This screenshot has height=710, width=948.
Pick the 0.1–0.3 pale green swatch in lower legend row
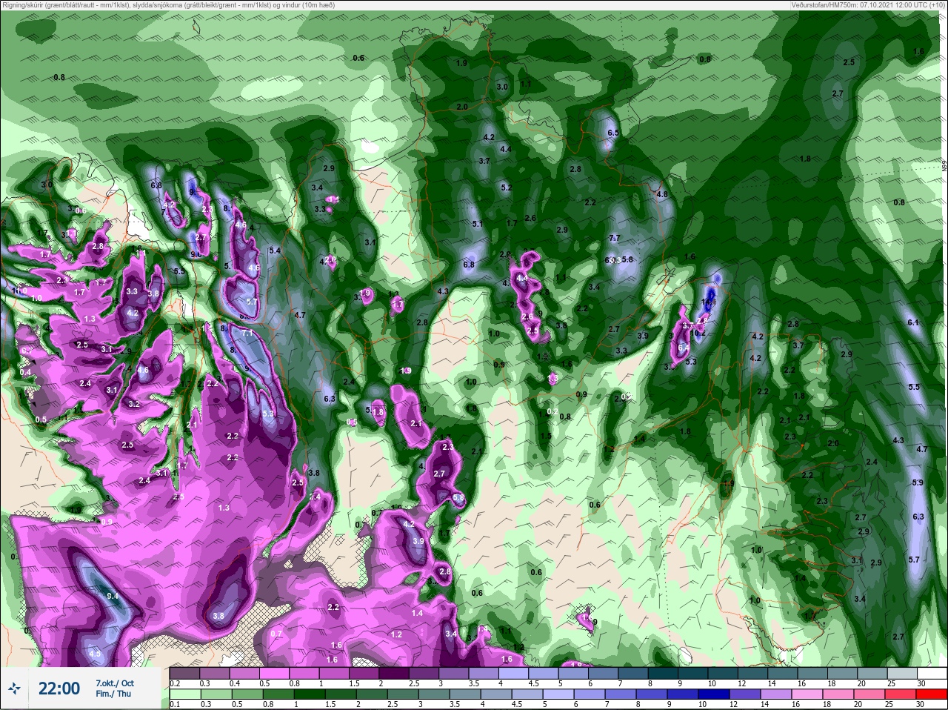[x=184, y=694]
